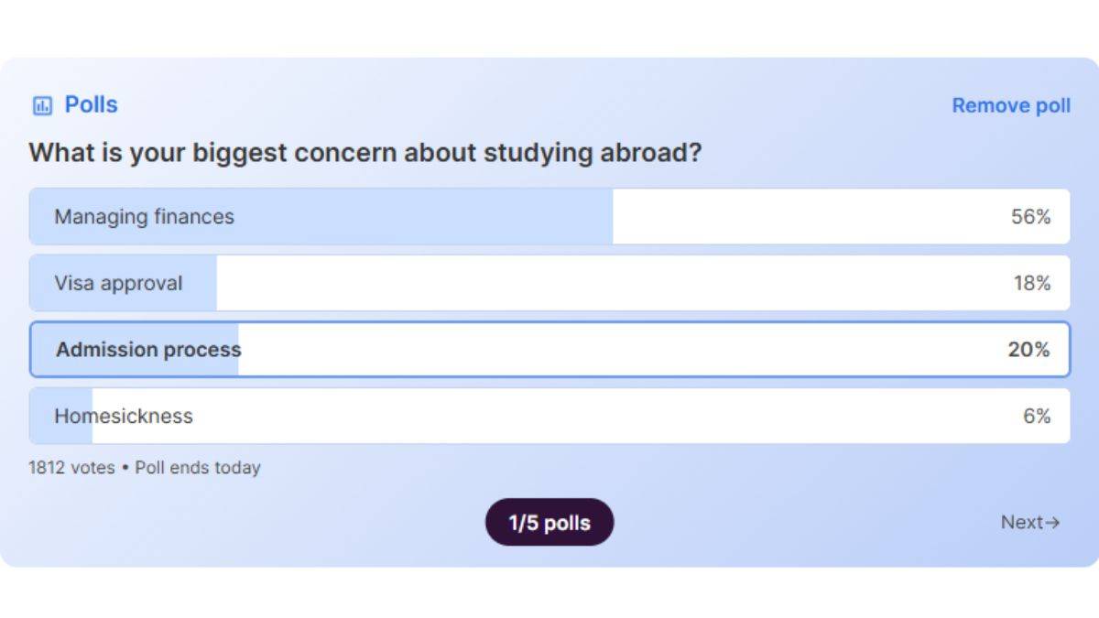Click the Polls heading label
The width and height of the screenshot is (1099, 618).
click(x=89, y=104)
